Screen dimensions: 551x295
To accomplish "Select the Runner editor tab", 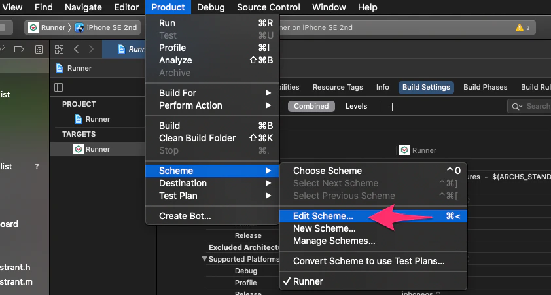I will click(124, 49).
